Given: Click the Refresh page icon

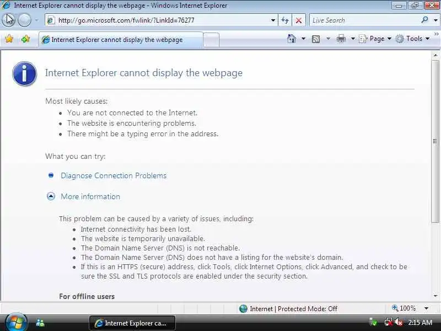Looking at the screenshot, I should (285, 20).
